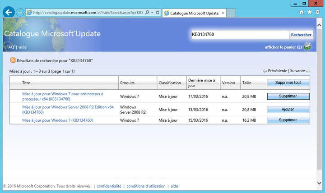This screenshot has height=193, width=325.
Task: Click the address bar URL field
Action: tap(88, 13)
